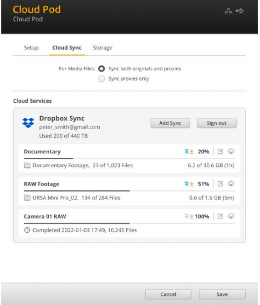Sign out of the Dropbox account
Screen dimensions: 260x305
click(218, 123)
